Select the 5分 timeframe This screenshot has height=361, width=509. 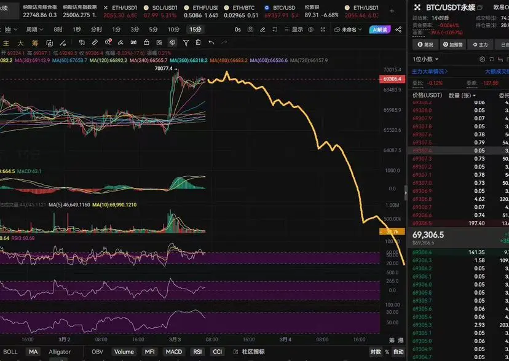point(153,29)
